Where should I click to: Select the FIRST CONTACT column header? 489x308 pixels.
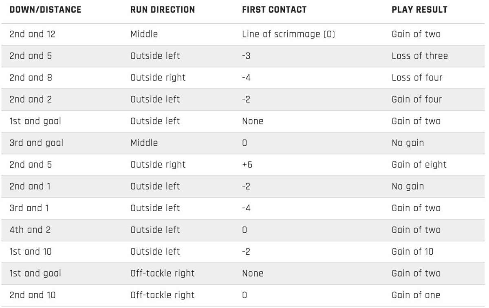tap(274, 10)
